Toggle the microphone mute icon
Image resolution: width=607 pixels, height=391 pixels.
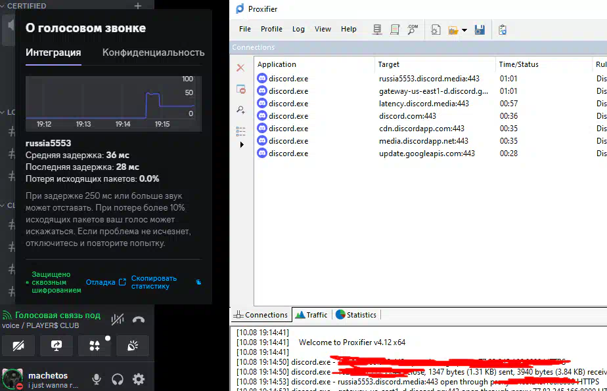click(x=97, y=379)
